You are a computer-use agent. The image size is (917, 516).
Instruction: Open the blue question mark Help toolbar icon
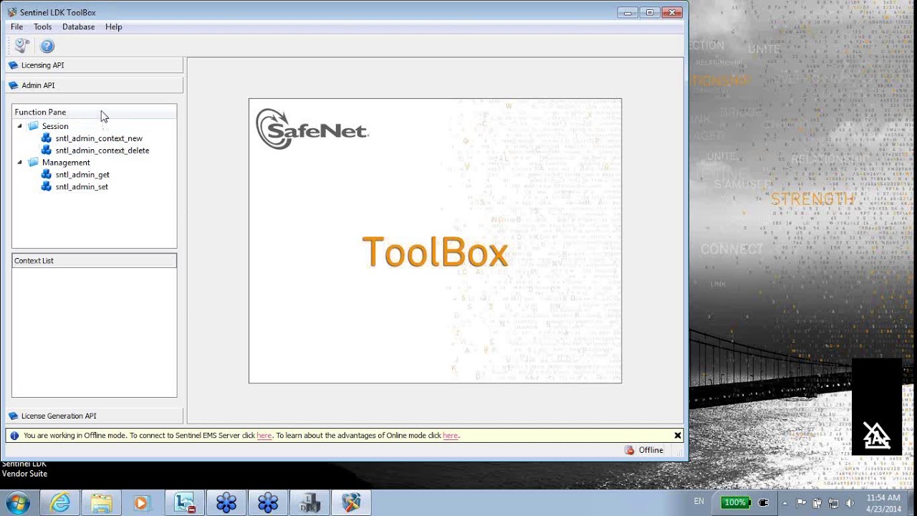click(x=47, y=46)
